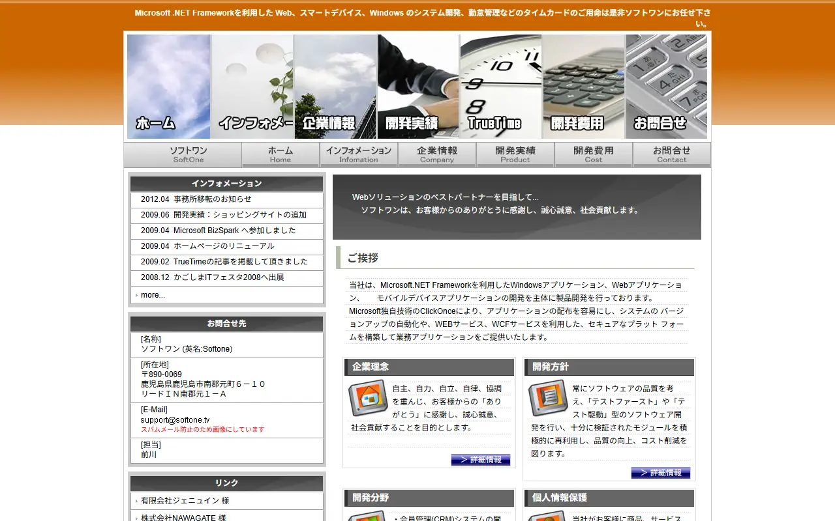Screen dimensions: 835x521
Task: Open the 開発実績 keyboard image banner
Action: [418, 87]
